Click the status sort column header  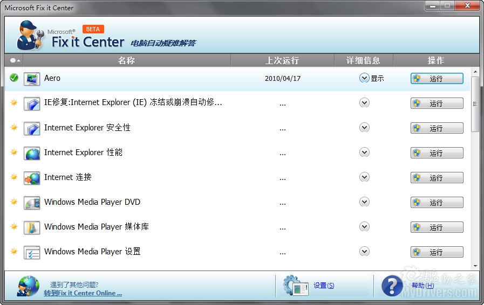point(15,60)
